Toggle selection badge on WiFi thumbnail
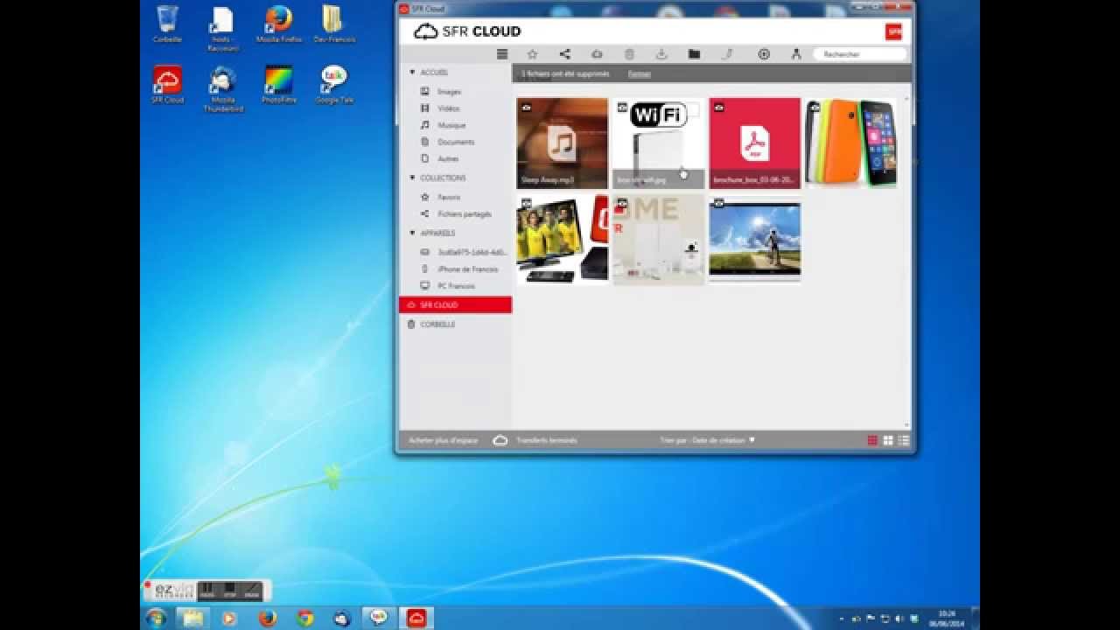Viewport: 1120px width, 630px height. tap(622, 108)
